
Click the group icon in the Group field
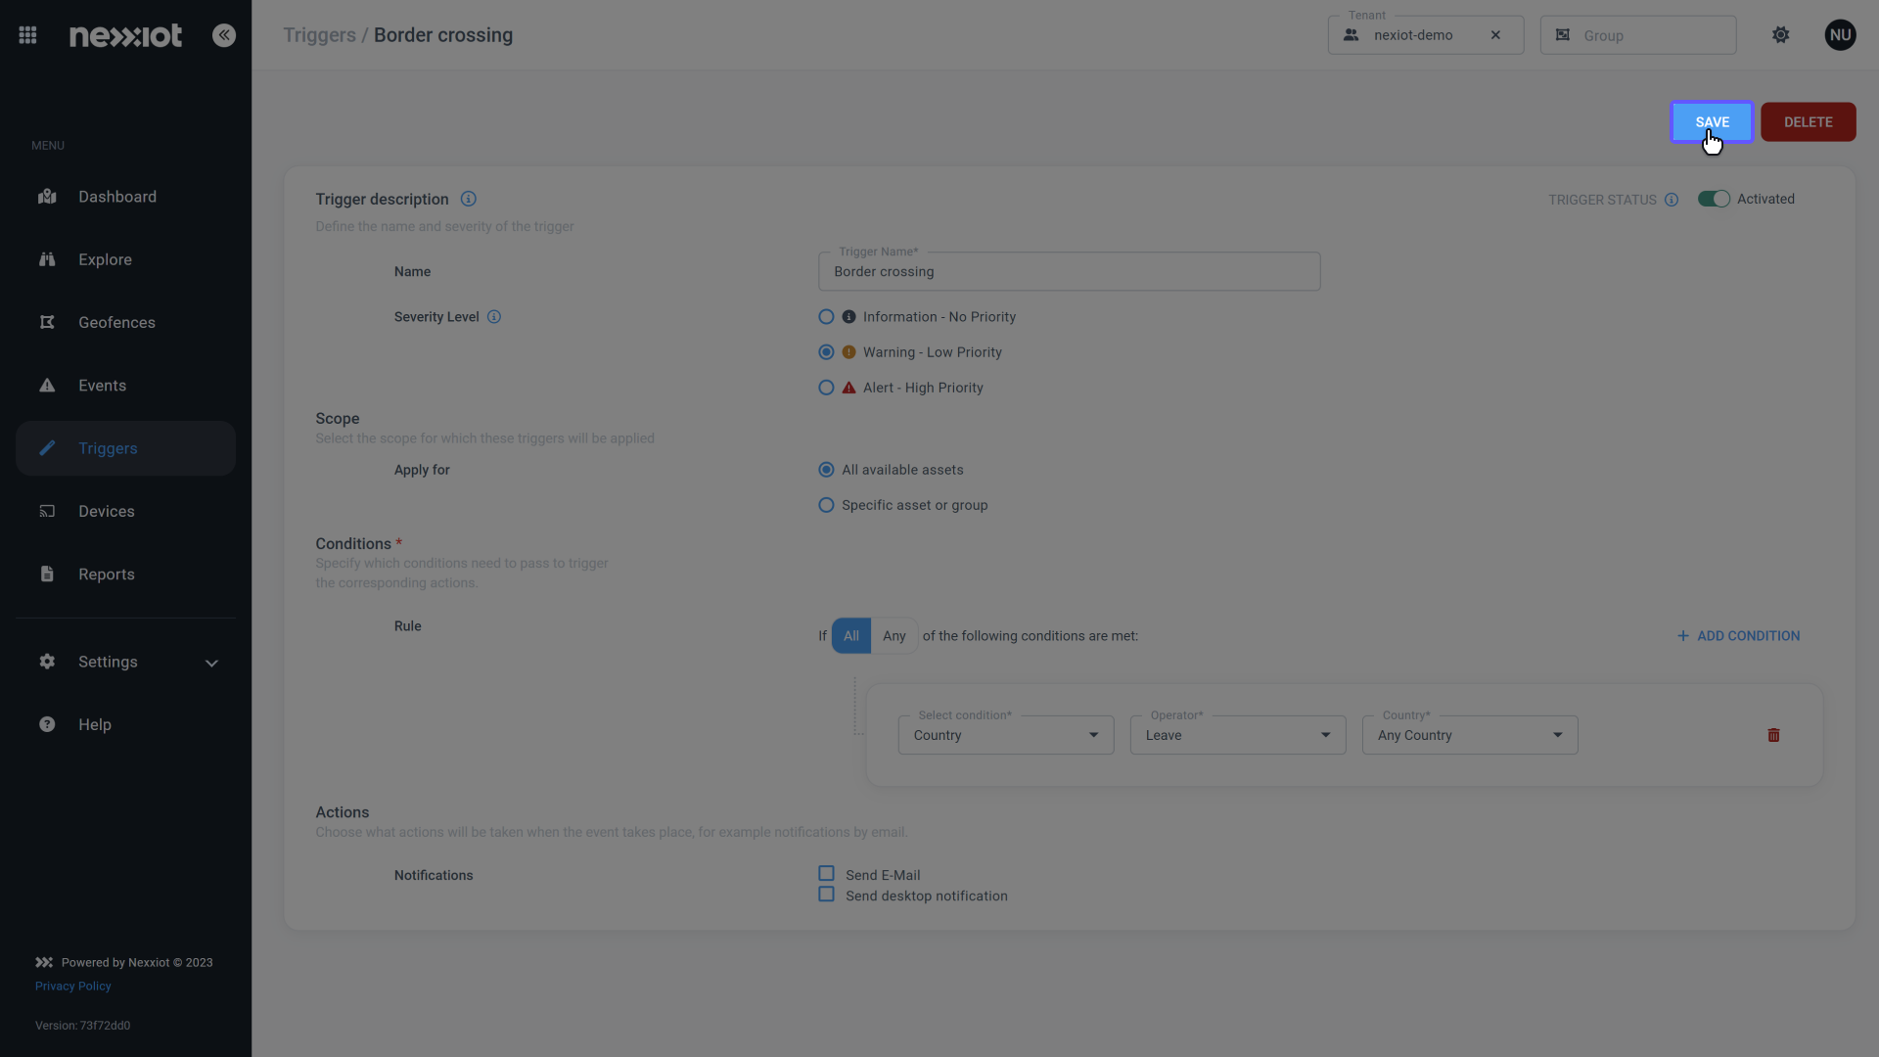[1563, 35]
